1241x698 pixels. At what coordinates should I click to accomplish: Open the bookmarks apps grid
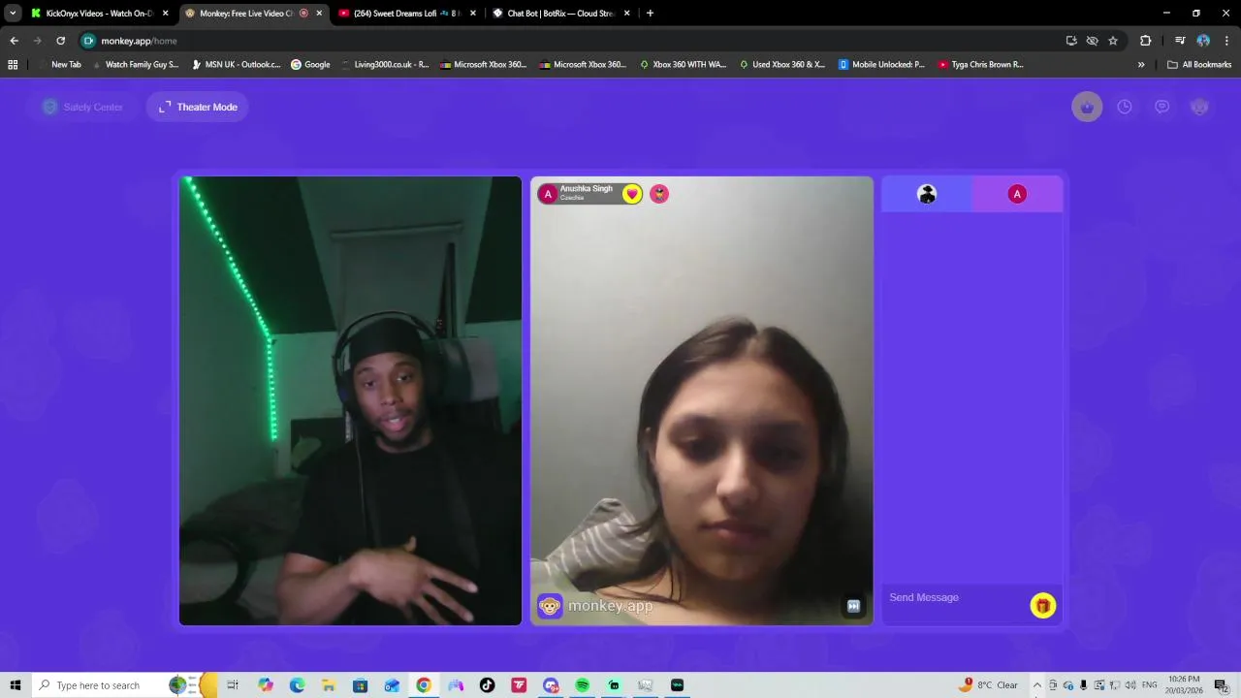click(13, 65)
